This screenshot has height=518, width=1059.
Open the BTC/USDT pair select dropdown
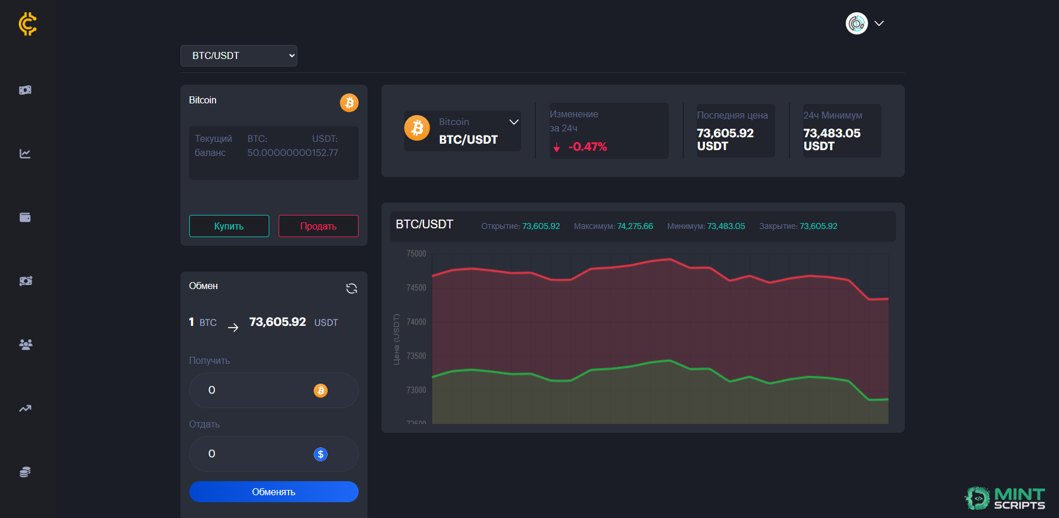pyautogui.click(x=239, y=55)
